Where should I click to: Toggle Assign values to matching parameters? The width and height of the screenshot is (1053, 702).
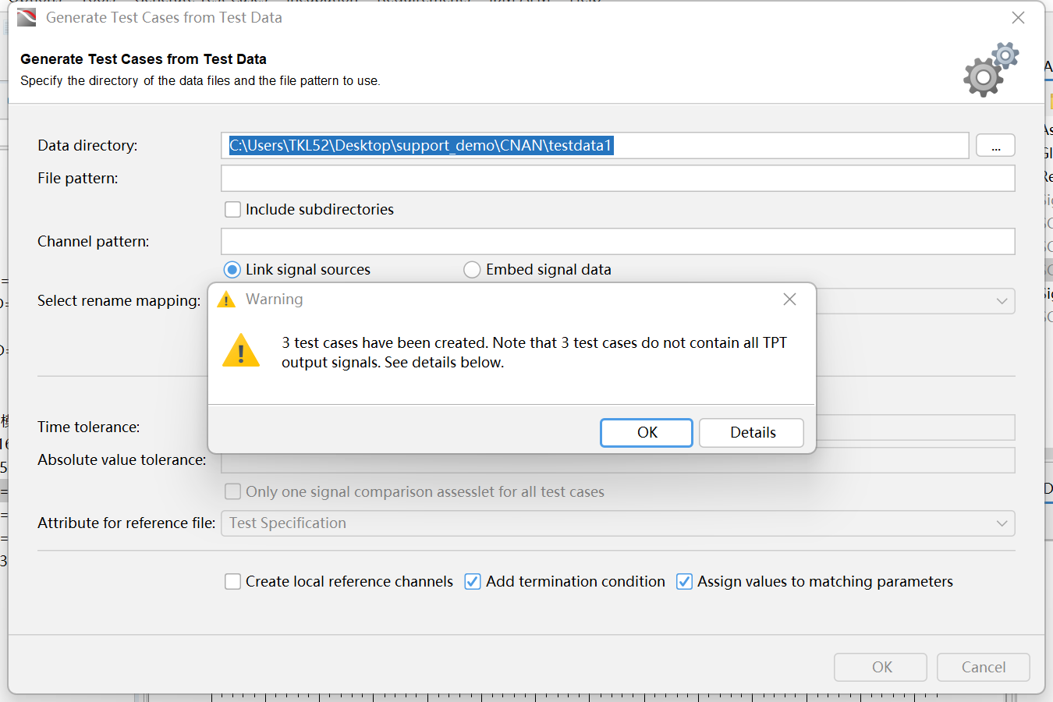684,582
